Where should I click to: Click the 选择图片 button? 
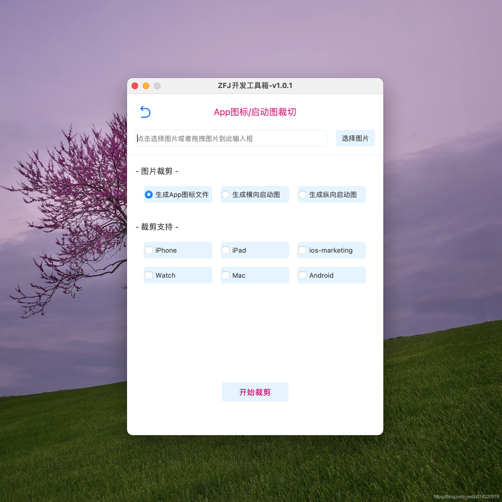pos(355,138)
